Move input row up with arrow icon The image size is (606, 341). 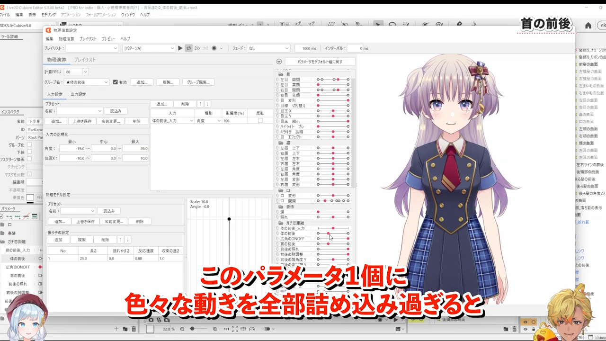[x=200, y=104]
